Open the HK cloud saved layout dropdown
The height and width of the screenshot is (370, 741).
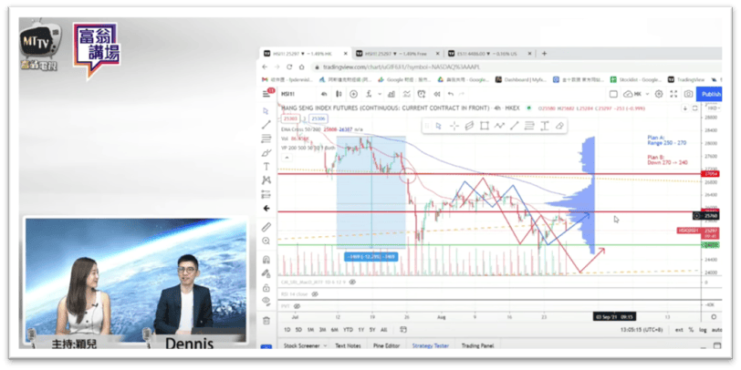[x=636, y=94]
